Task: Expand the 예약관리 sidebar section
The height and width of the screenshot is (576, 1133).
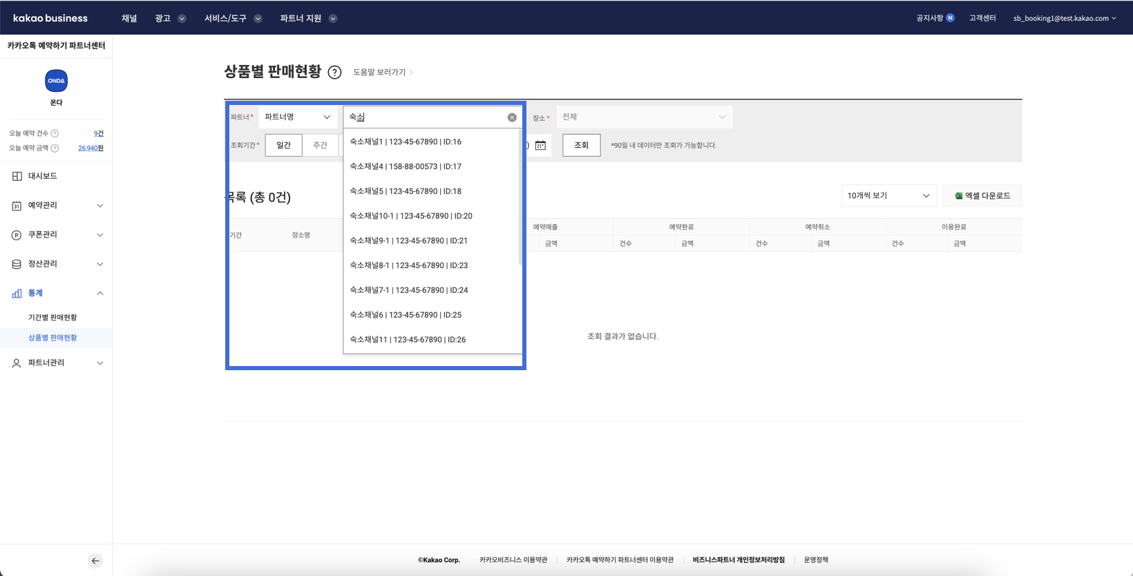Action: click(x=56, y=206)
